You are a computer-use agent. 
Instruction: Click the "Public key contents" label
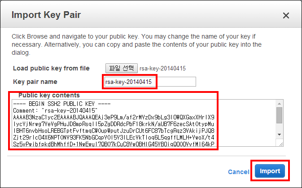click(x=49, y=95)
